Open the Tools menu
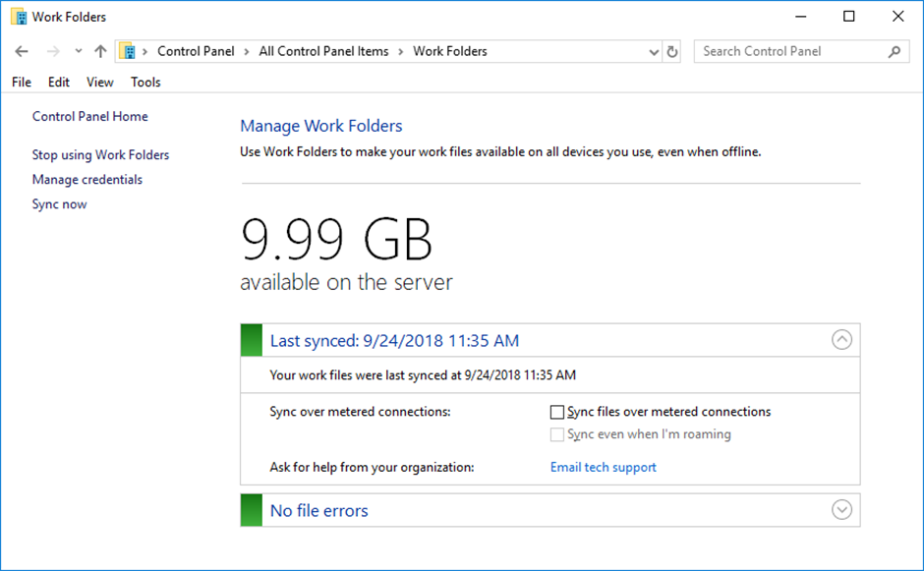Screen dimensions: 924x571 (145, 82)
